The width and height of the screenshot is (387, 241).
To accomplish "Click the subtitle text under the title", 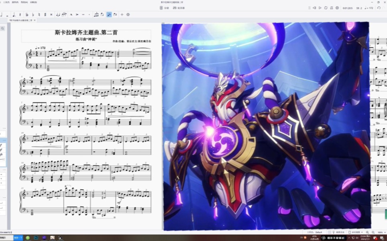I will 86,39.
